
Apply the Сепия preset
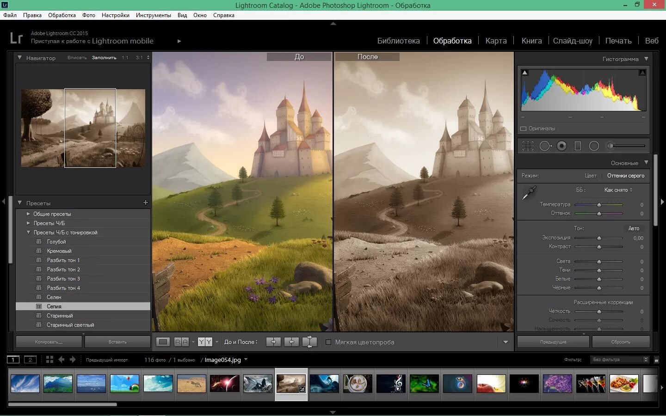pos(83,306)
